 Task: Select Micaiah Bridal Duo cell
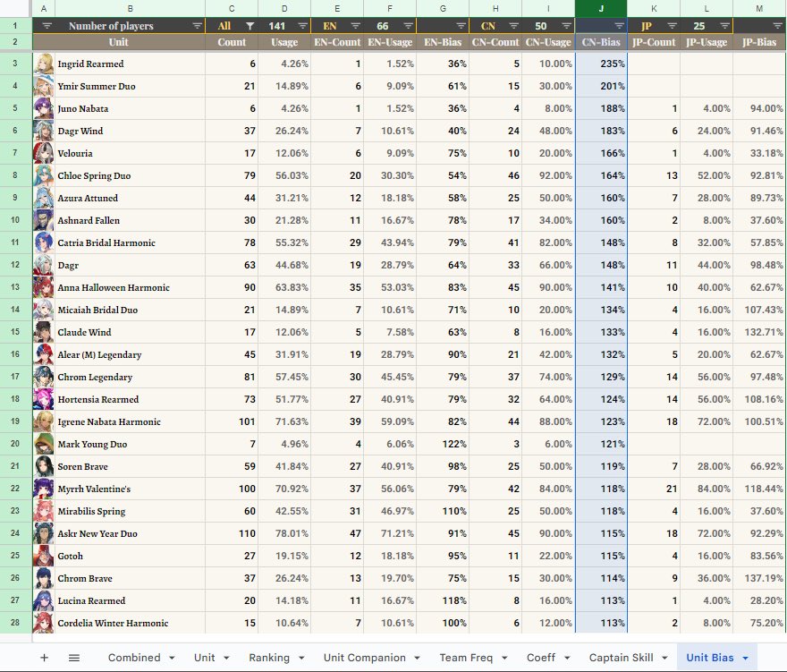pyautogui.click(x=130, y=310)
